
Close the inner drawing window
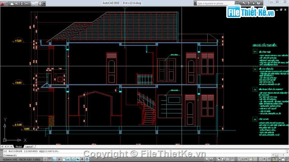pos(285,10)
